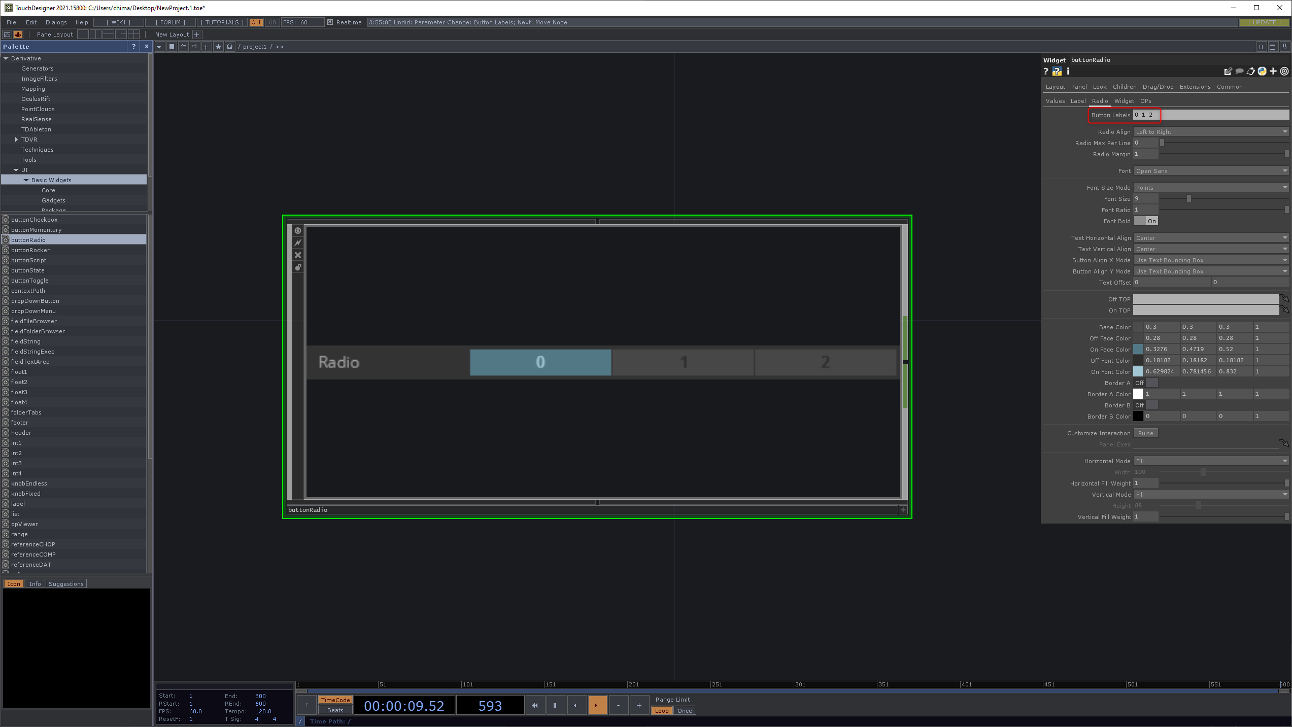Click radio button 1 in the widget viewer
This screenshot has height=727, width=1292.
pos(683,362)
